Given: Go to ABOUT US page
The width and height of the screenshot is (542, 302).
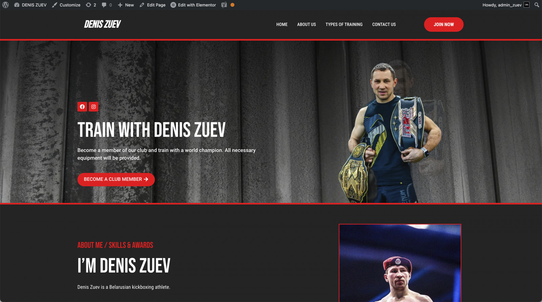Looking at the screenshot, I should point(307,24).
